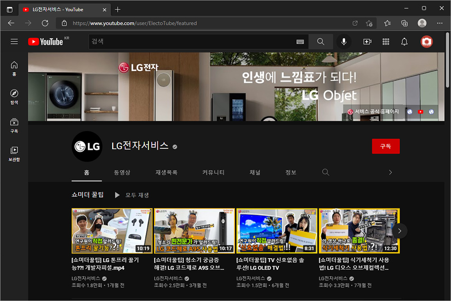This screenshot has width=451, height=301.
Task: Click the 코드제로 A9S 사용법 thumbnail
Action: click(194, 231)
